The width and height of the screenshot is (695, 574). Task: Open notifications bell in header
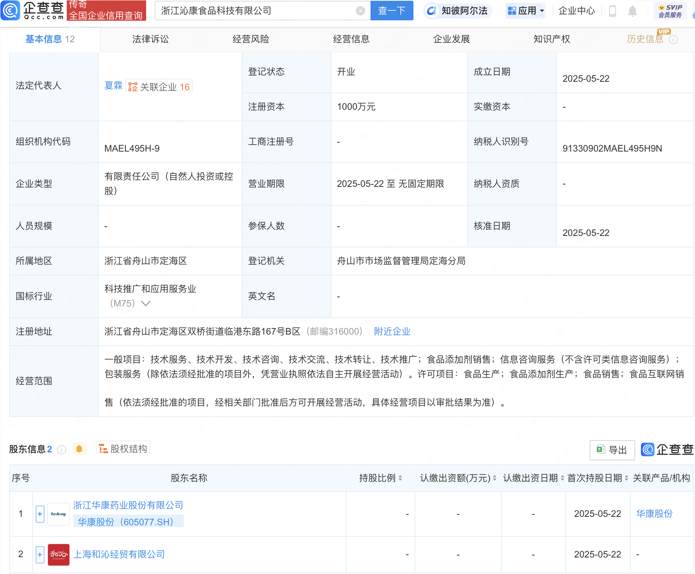pos(632,11)
